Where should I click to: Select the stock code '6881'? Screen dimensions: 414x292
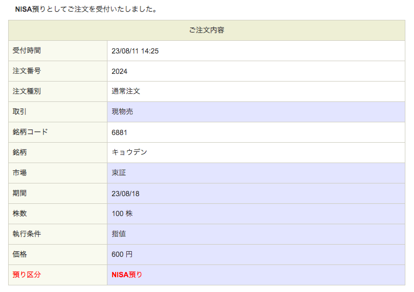119,132
